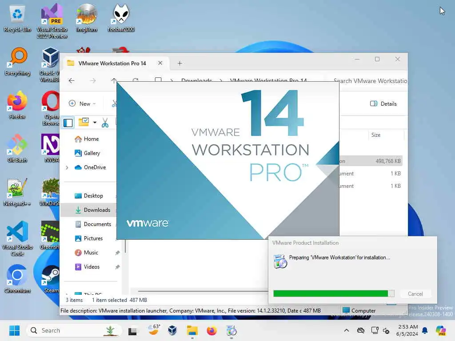The height and width of the screenshot is (341, 455).
Task: Select Music in the navigation pane
Action: pos(87,253)
